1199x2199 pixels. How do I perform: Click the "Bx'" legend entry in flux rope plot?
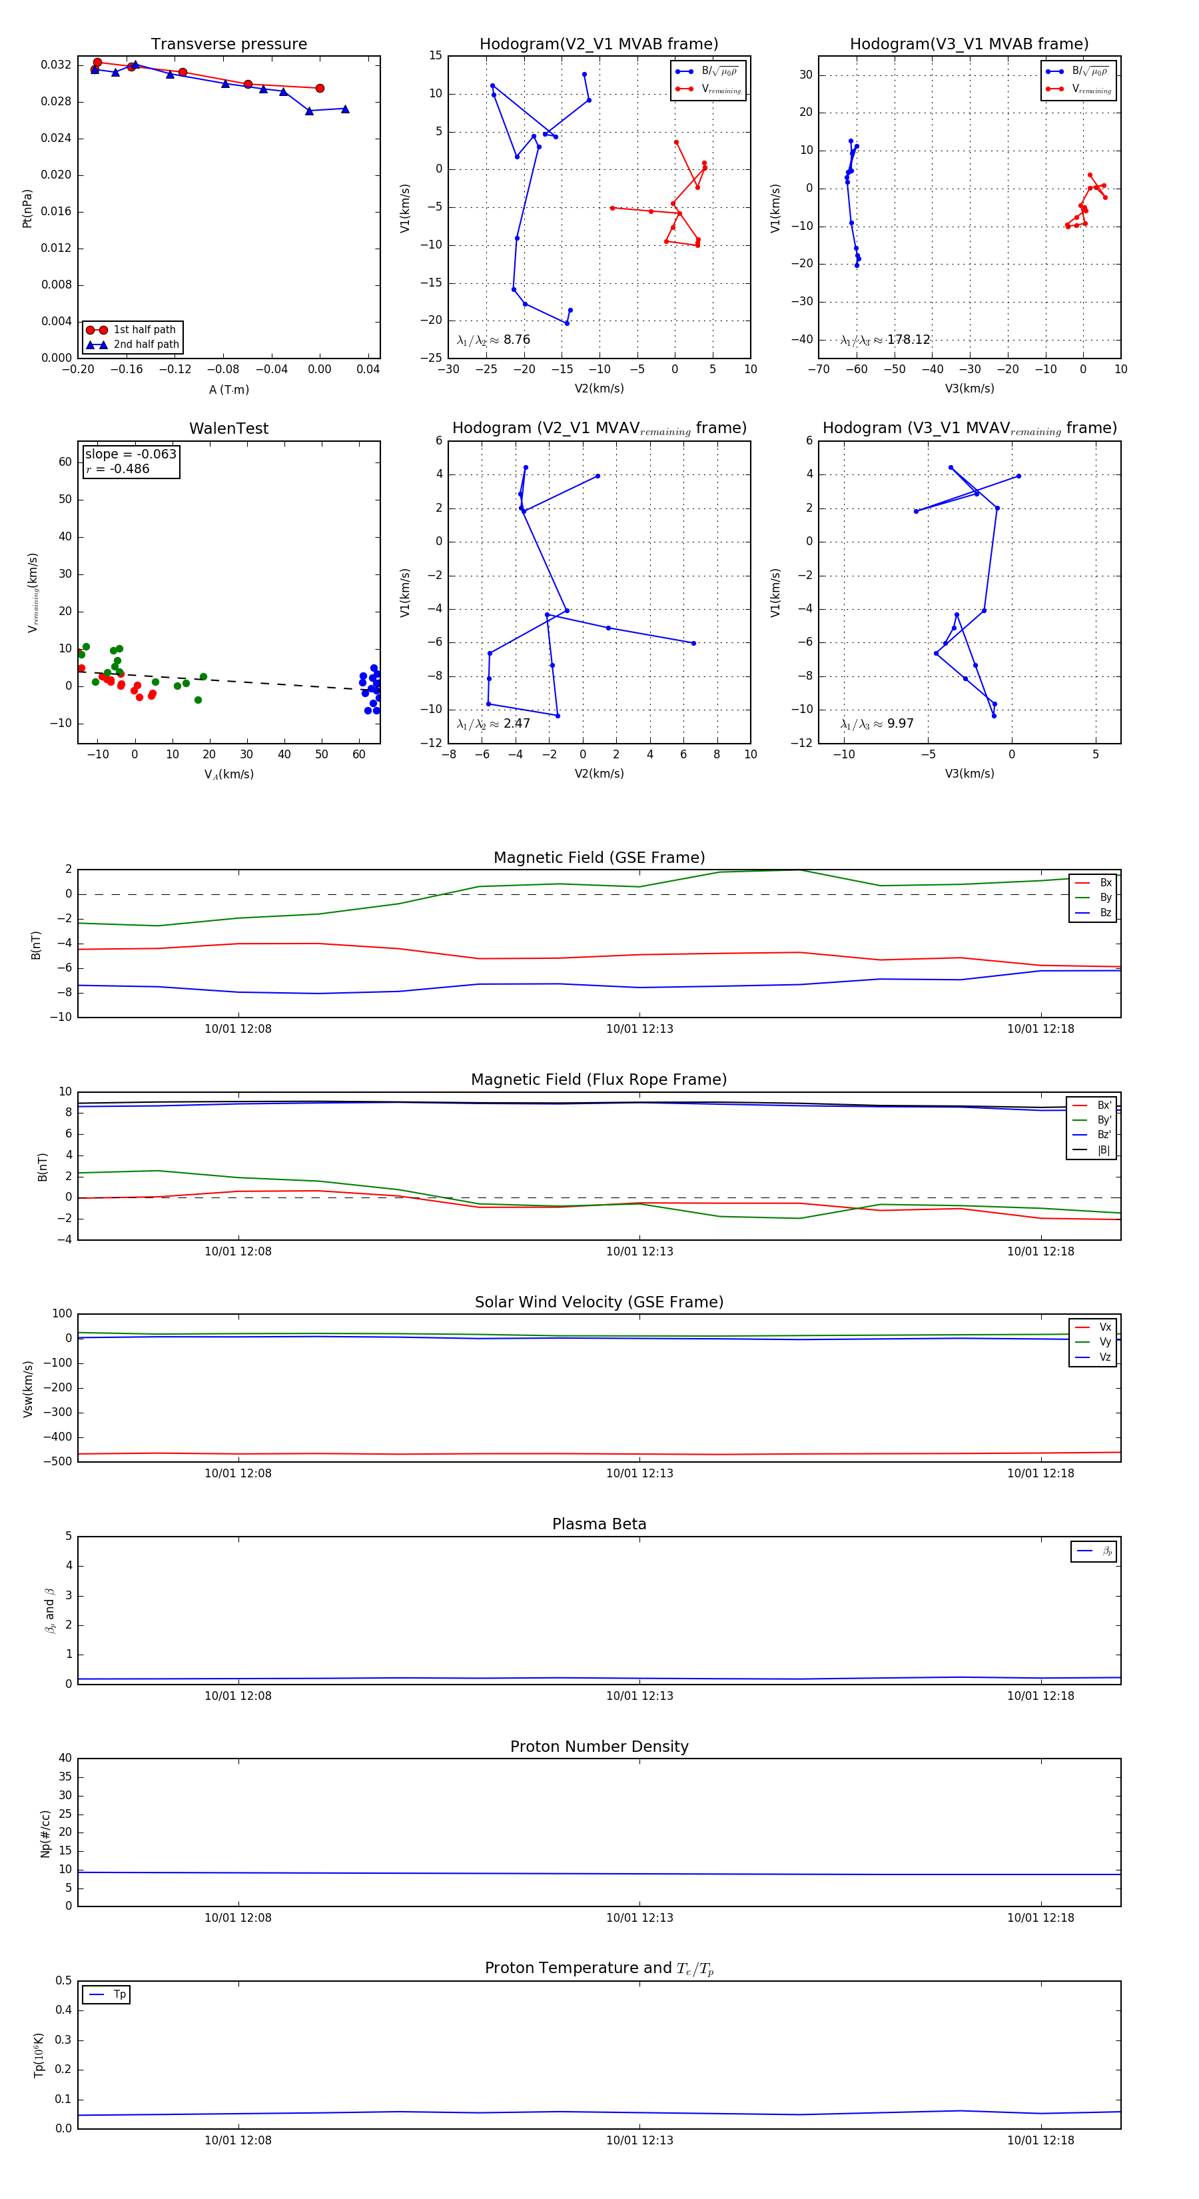(1092, 1105)
